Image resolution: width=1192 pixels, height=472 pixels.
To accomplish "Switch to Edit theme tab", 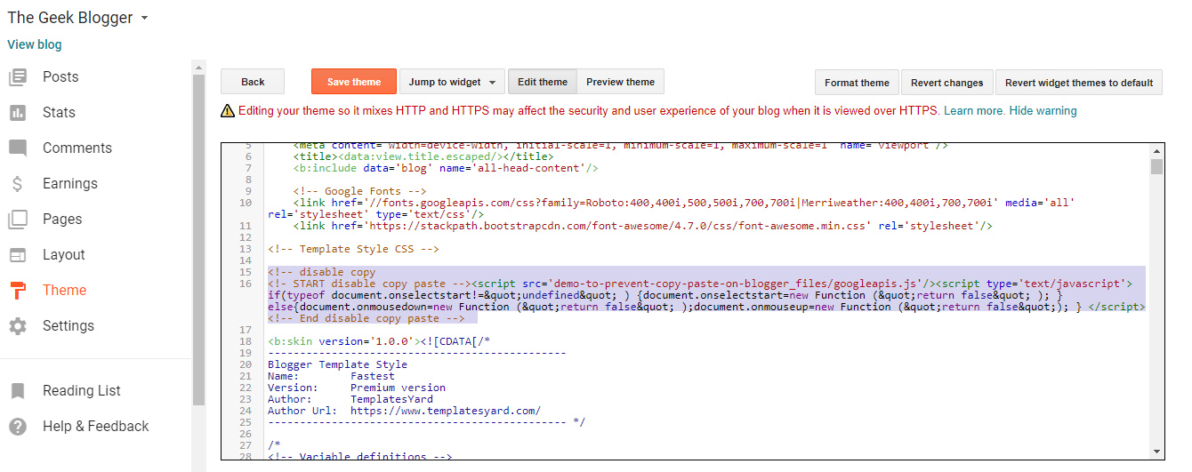I will 543,82.
